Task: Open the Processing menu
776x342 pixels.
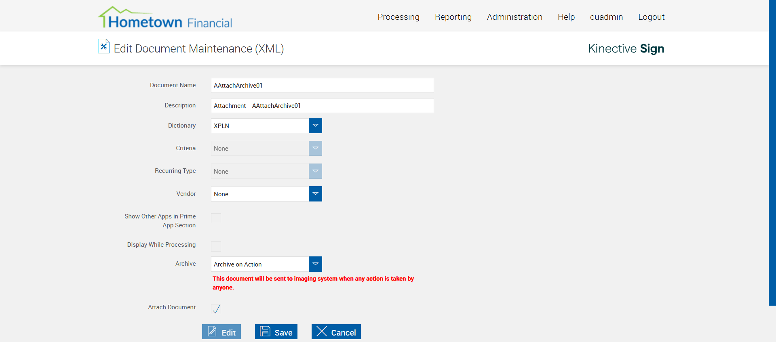Action: click(399, 17)
